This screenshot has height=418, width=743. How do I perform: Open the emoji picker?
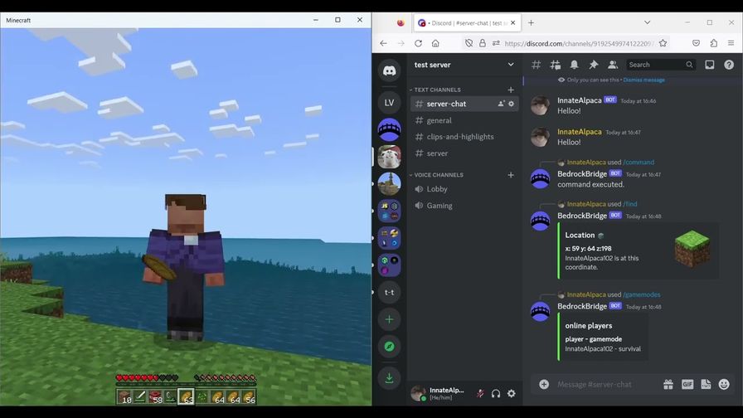coord(724,384)
